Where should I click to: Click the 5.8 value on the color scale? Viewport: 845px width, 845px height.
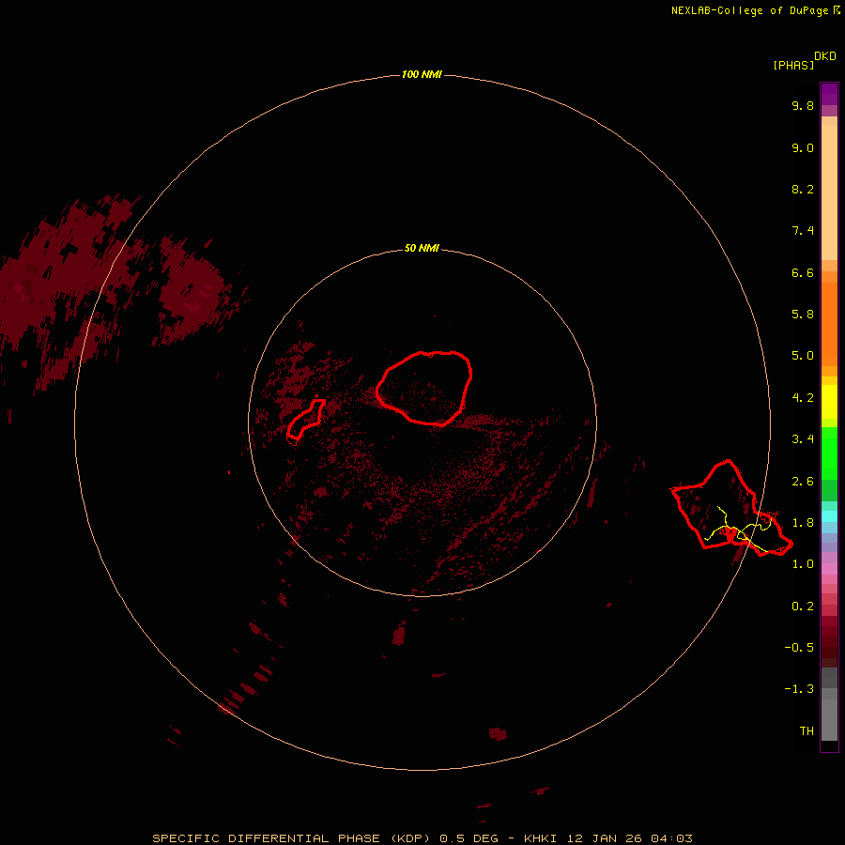point(803,315)
